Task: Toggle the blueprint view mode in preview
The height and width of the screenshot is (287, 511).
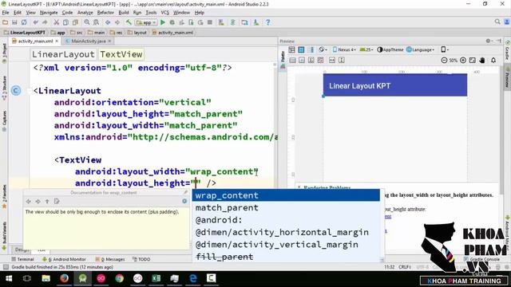Action: (301, 49)
